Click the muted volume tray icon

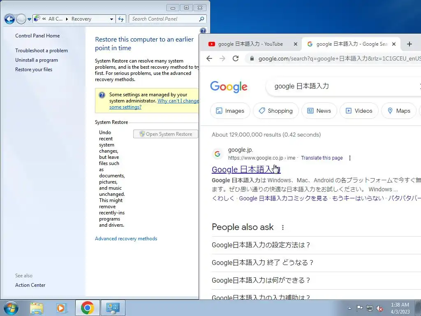pyautogui.click(x=379, y=308)
